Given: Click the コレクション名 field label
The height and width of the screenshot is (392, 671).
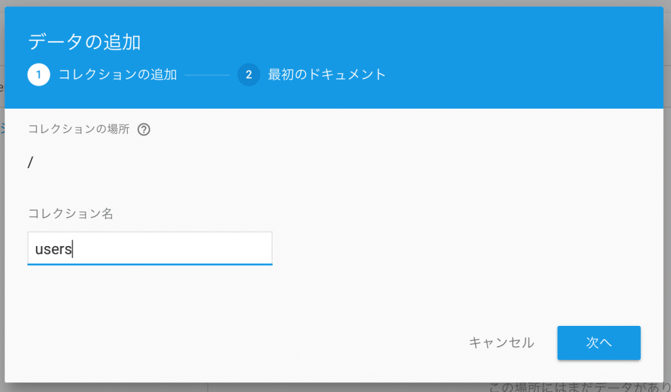Looking at the screenshot, I should pyautogui.click(x=71, y=213).
